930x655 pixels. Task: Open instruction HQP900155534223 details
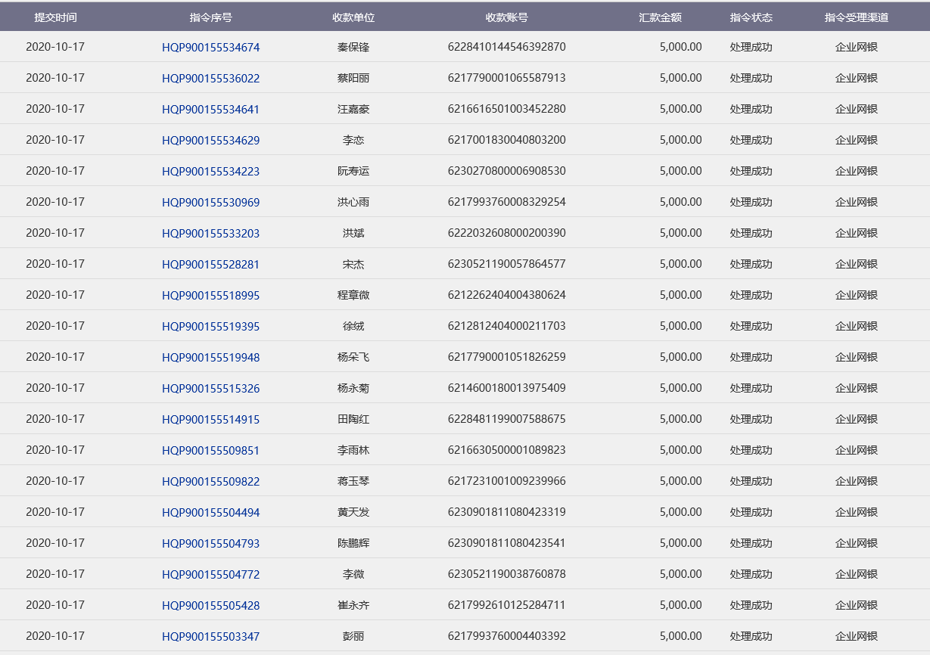pos(210,172)
